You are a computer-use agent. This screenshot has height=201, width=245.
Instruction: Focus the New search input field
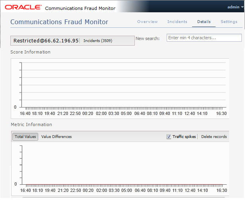point(204,38)
